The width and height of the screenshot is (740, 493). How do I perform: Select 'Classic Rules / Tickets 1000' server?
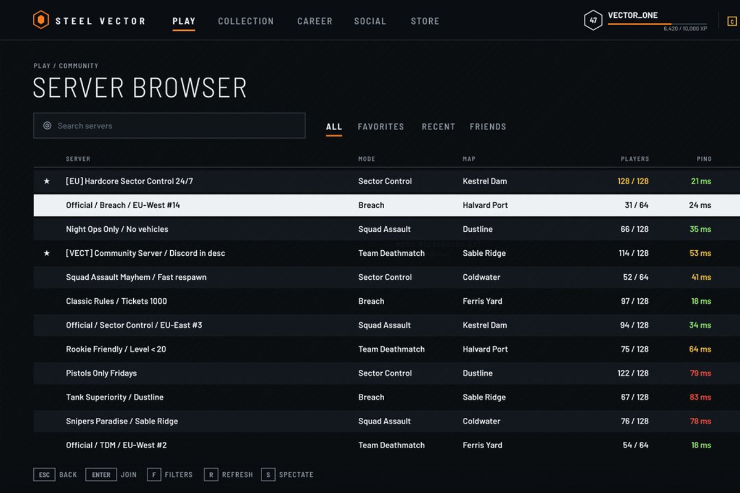387,301
